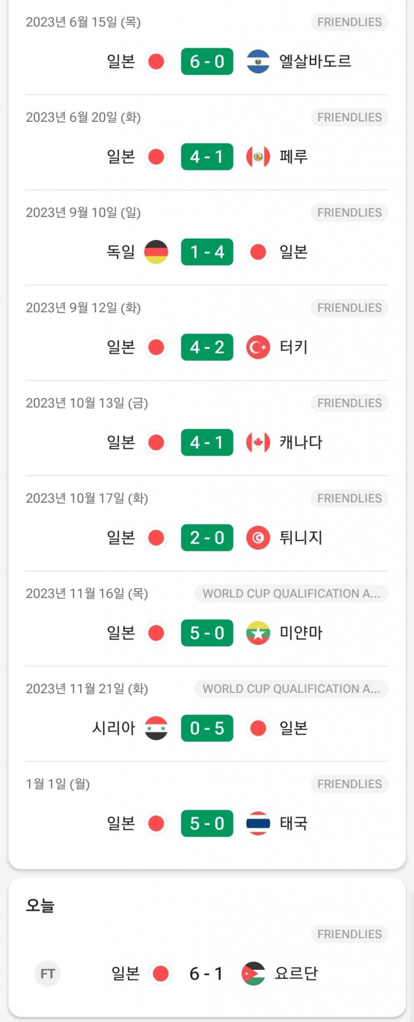Screen dimensions: 414x1022
Task: Select World Cup Qualification tag on November 16
Action: (x=291, y=593)
